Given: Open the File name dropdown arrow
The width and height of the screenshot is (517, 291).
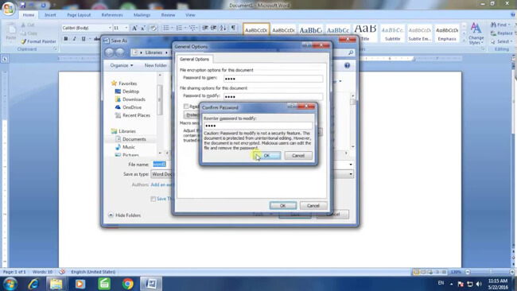Looking at the screenshot, I should pyautogui.click(x=351, y=165).
